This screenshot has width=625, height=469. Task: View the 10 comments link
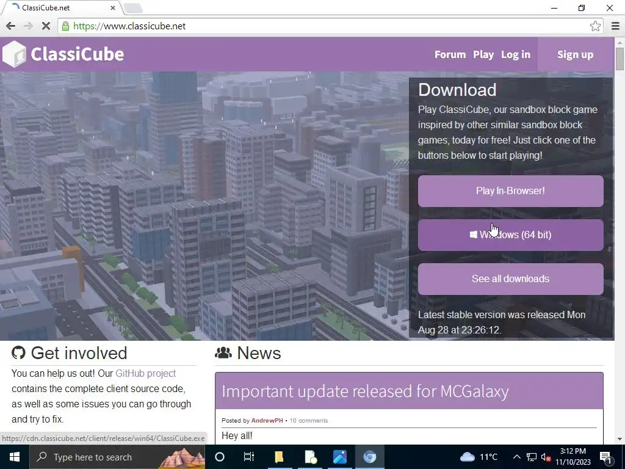tap(308, 420)
